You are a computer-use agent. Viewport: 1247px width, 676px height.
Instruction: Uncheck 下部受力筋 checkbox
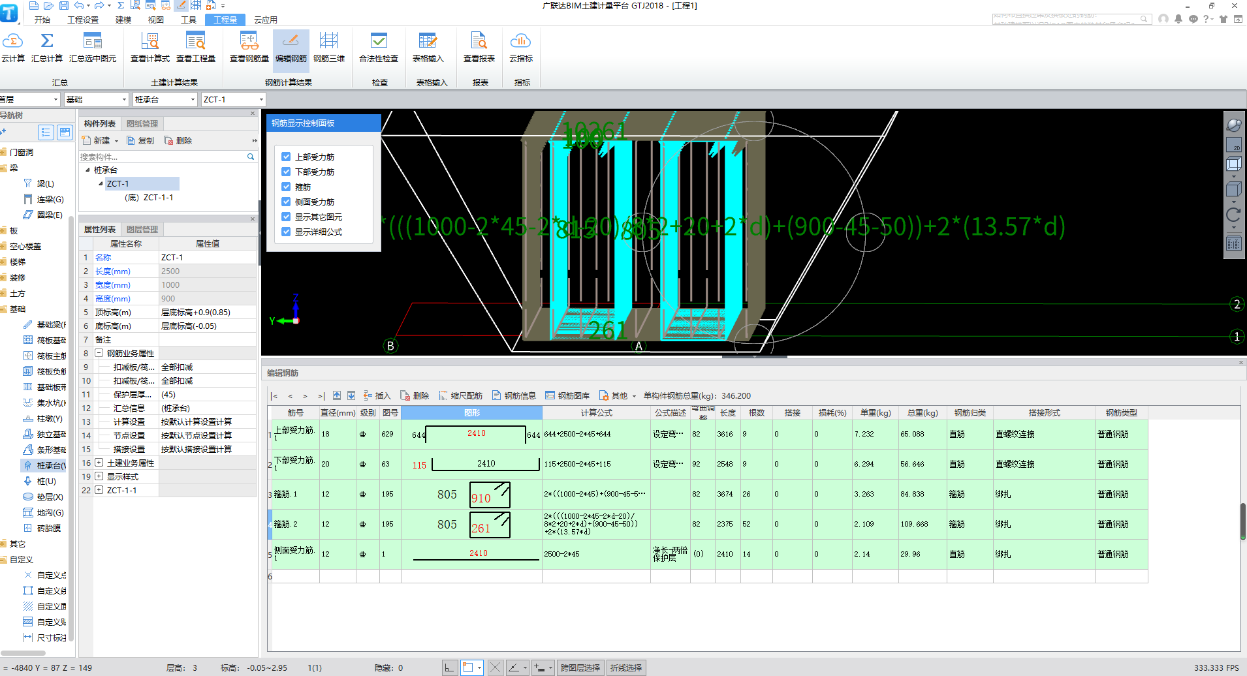(x=286, y=172)
